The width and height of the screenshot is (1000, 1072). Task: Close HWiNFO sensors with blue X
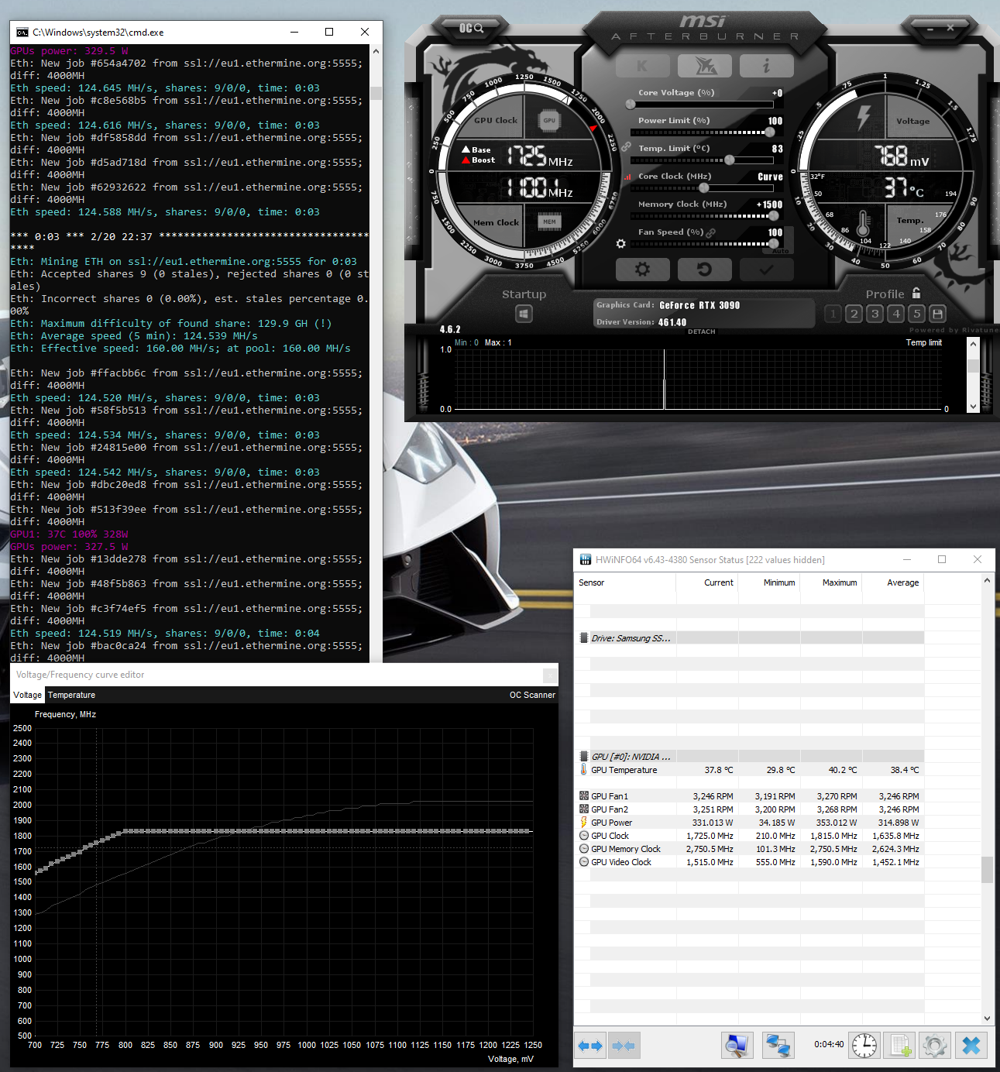click(x=971, y=1046)
